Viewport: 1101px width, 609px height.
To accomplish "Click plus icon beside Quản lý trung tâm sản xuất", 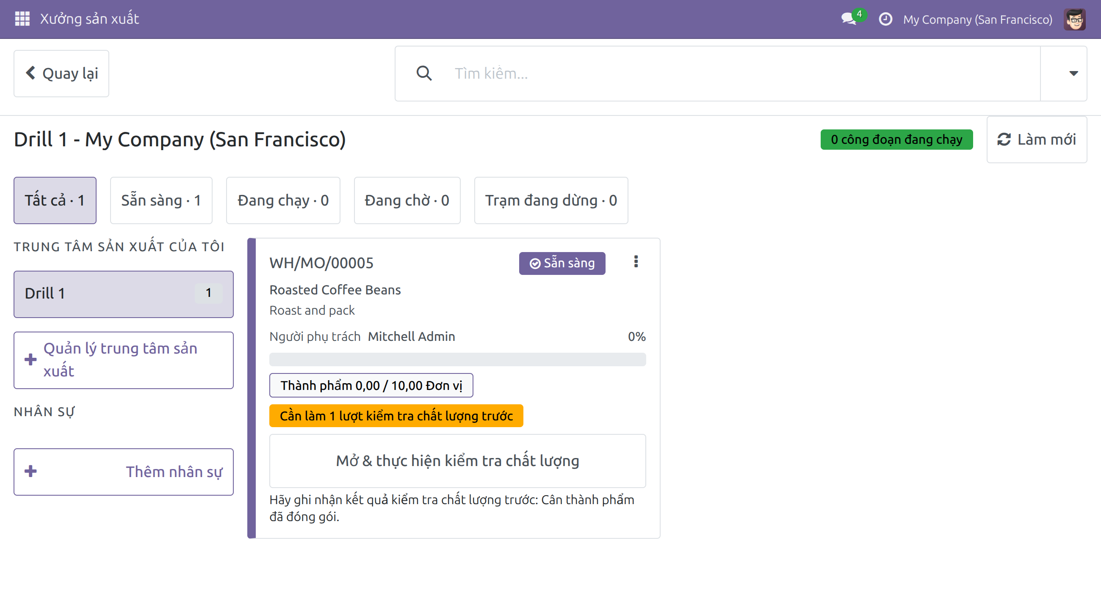I will (x=30, y=360).
